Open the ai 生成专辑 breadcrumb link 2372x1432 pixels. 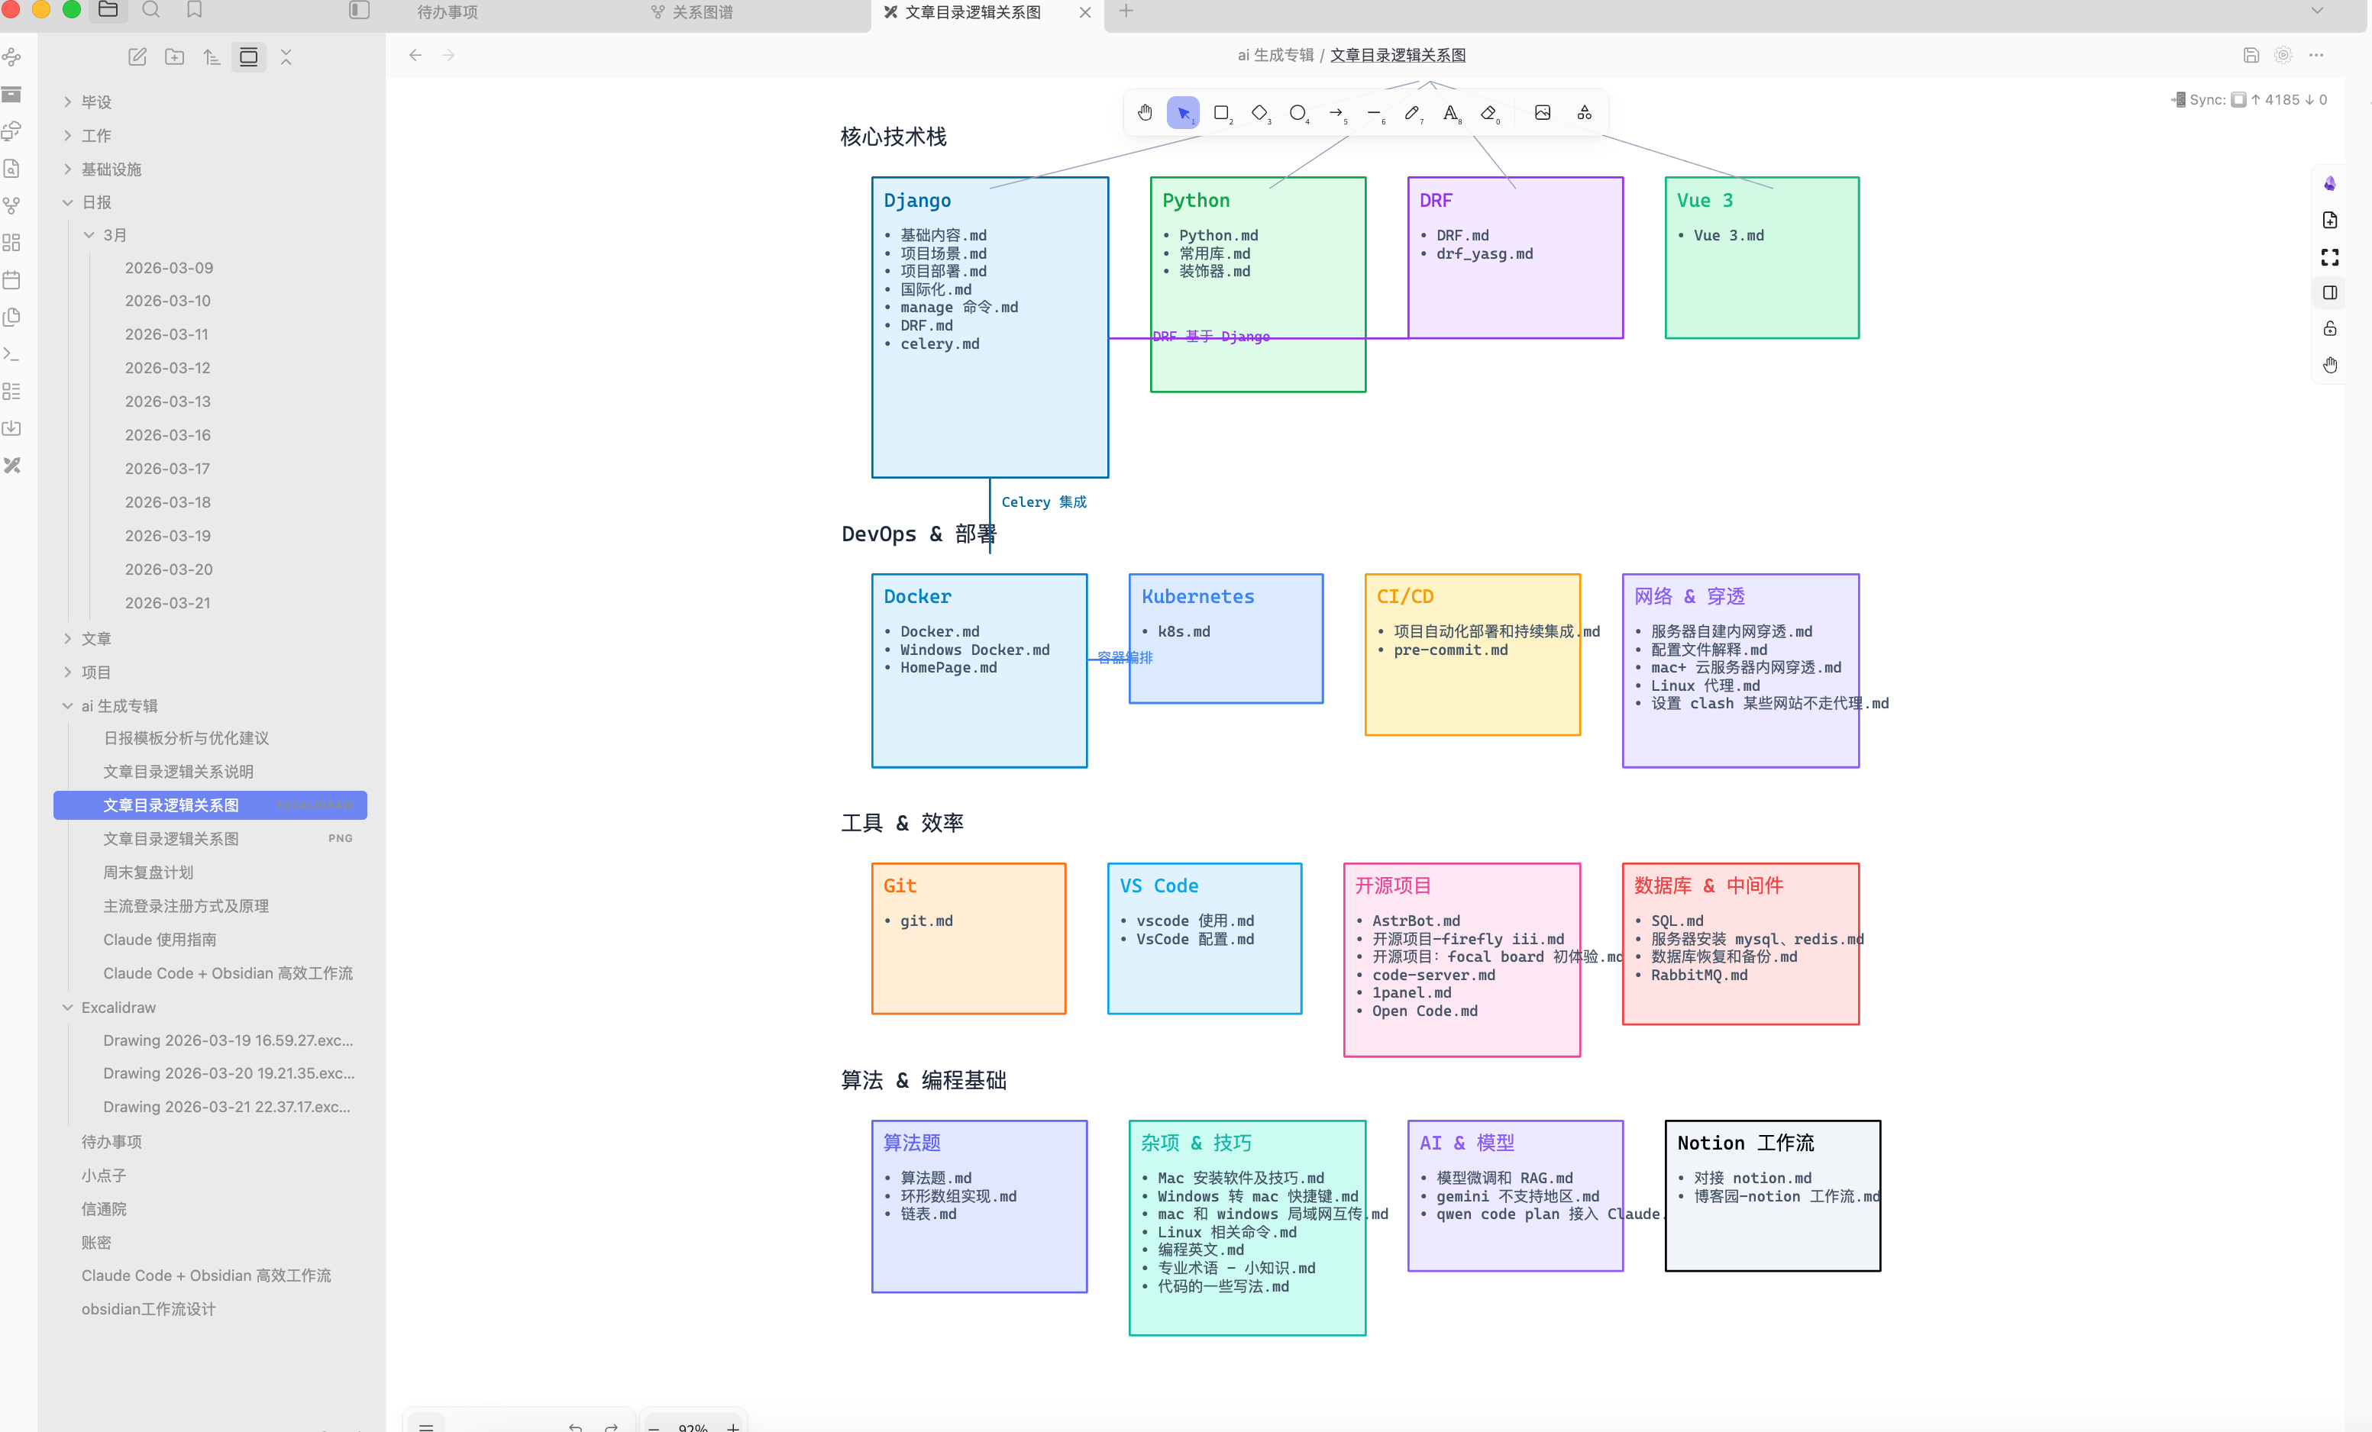pos(1275,55)
